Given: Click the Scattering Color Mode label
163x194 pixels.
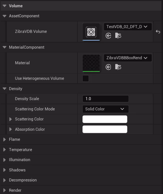Looking at the screenshot, I should pos(35,109).
